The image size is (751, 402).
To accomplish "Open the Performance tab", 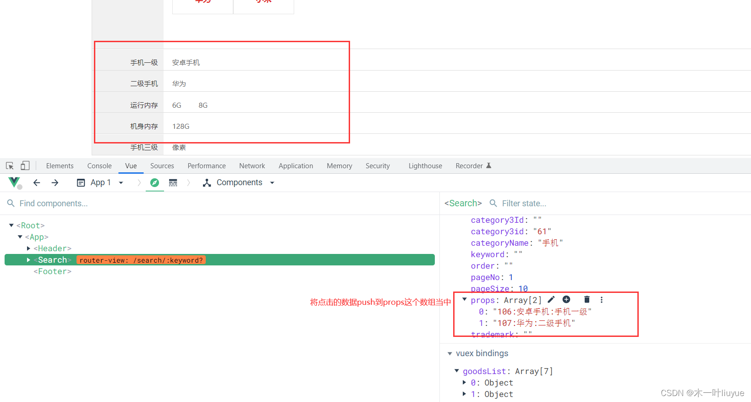I will 207,166.
